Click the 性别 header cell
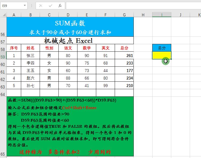The image size is (201, 158). tap(49, 48)
